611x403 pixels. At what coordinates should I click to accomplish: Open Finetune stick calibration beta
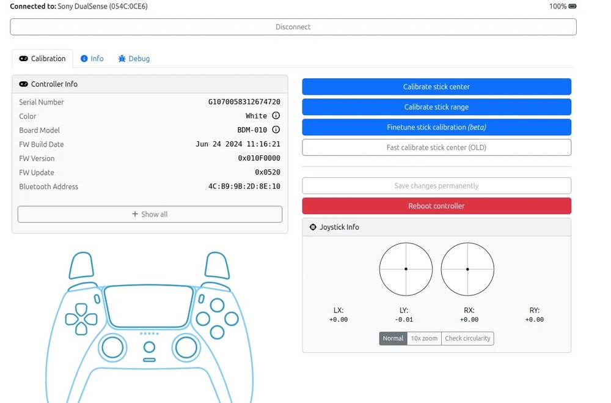point(436,127)
